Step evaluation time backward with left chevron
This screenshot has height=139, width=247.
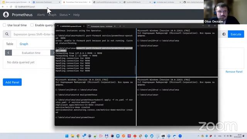[8, 53]
